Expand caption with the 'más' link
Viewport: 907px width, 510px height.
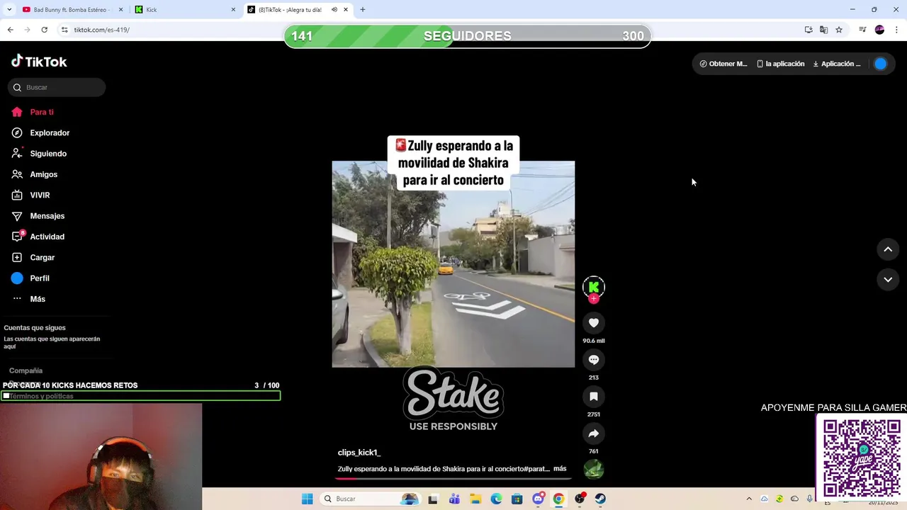pyautogui.click(x=560, y=469)
